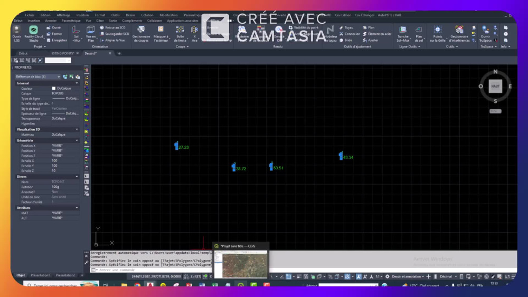This screenshot has height=297, width=528.
Task: Collapse the Général properties section
Action: (77, 83)
